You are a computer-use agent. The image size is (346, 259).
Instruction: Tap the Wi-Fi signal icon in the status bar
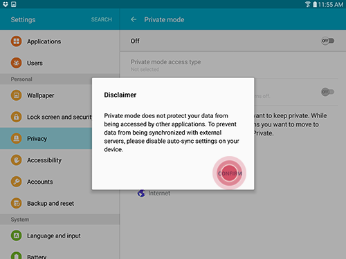[x=308, y=4]
